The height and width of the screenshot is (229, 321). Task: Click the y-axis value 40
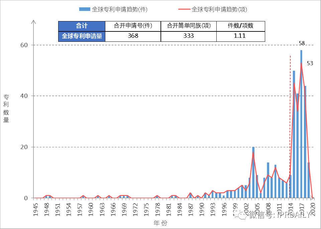[x=24, y=96]
